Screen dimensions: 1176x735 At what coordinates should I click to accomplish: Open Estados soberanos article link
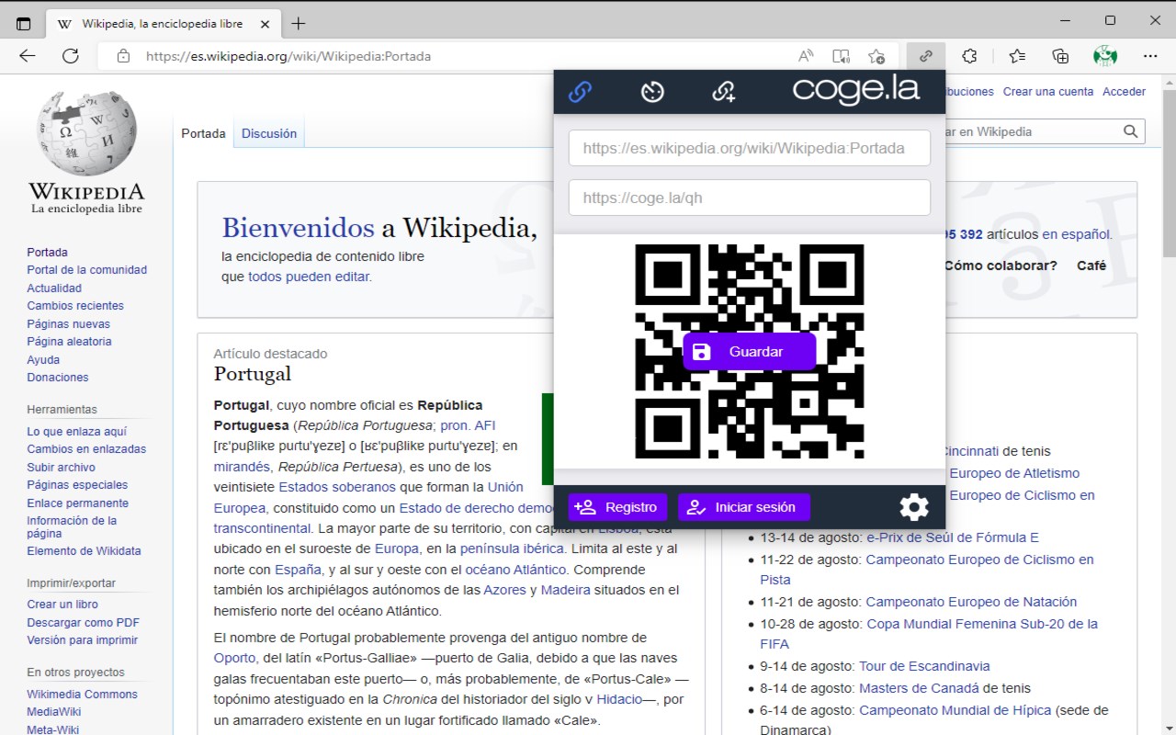pos(337,487)
